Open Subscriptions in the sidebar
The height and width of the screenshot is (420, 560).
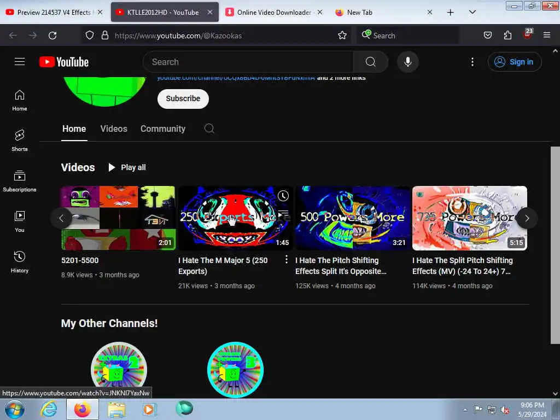tap(20, 181)
